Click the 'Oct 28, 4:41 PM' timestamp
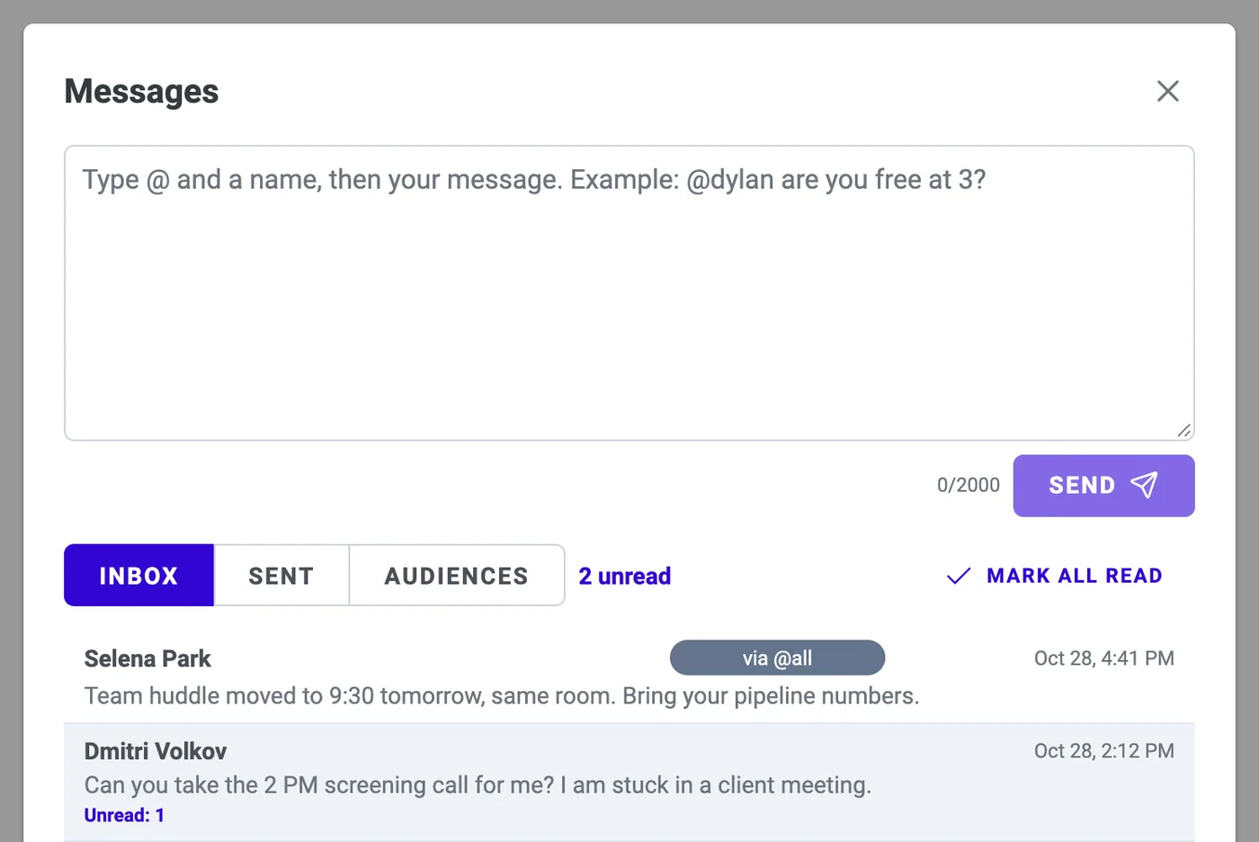The height and width of the screenshot is (842, 1259). pyautogui.click(x=1103, y=658)
